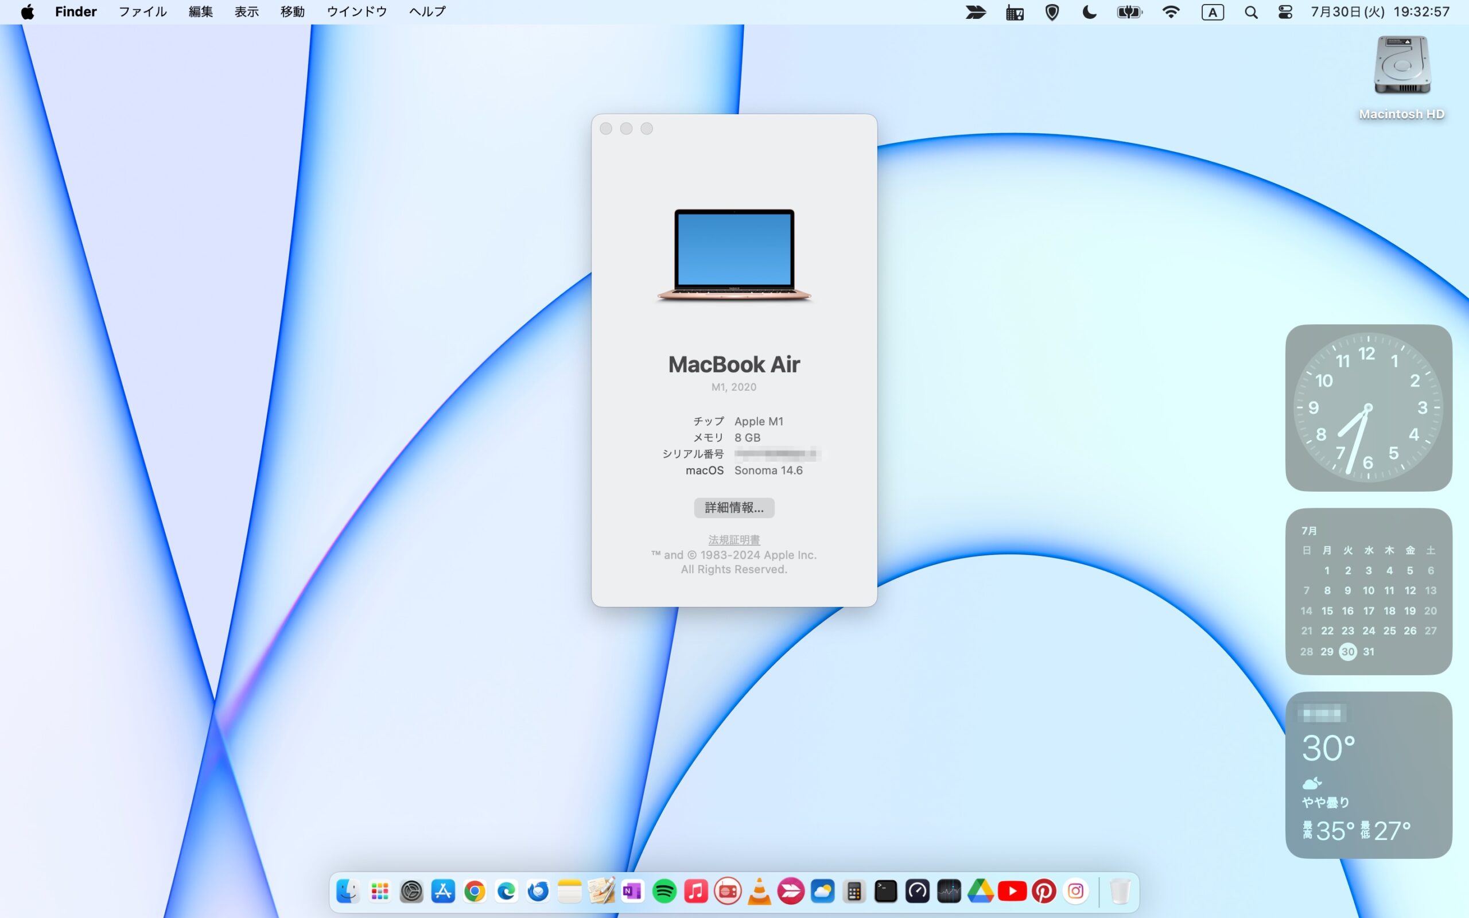
Task: Open the ヘルプ menu
Action: [x=428, y=12]
